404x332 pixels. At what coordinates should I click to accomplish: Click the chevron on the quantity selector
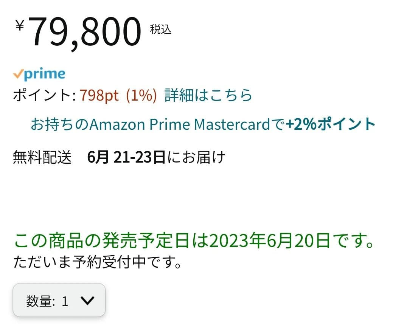[88, 301]
